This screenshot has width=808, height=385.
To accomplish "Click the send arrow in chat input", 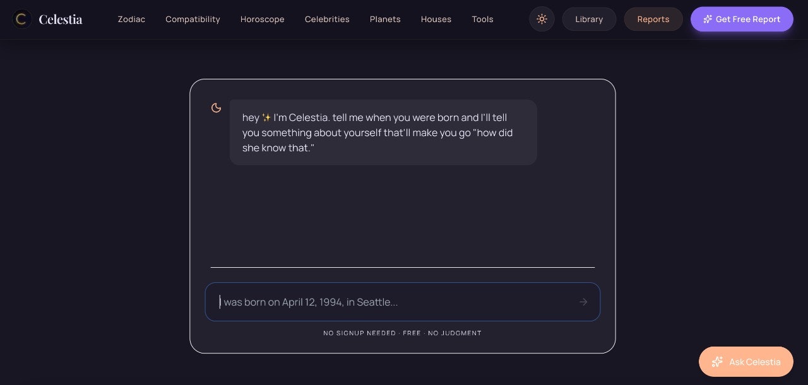I will (x=583, y=302).
